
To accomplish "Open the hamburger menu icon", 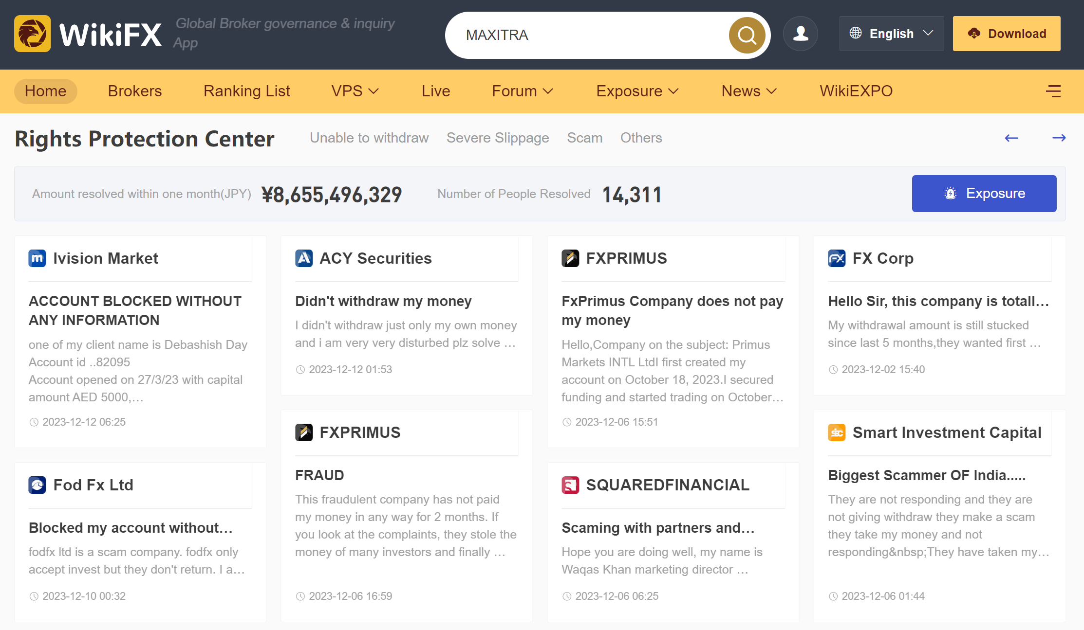I will pos(1053,91).
